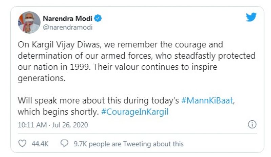The height and width of the screenshot is (157, 271).
Task: Click the Twitter bird logo
Action: [251, 18]
